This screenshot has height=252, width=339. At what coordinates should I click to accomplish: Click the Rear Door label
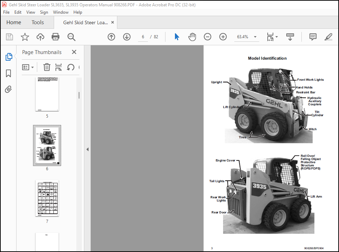[x=219, y=212]
